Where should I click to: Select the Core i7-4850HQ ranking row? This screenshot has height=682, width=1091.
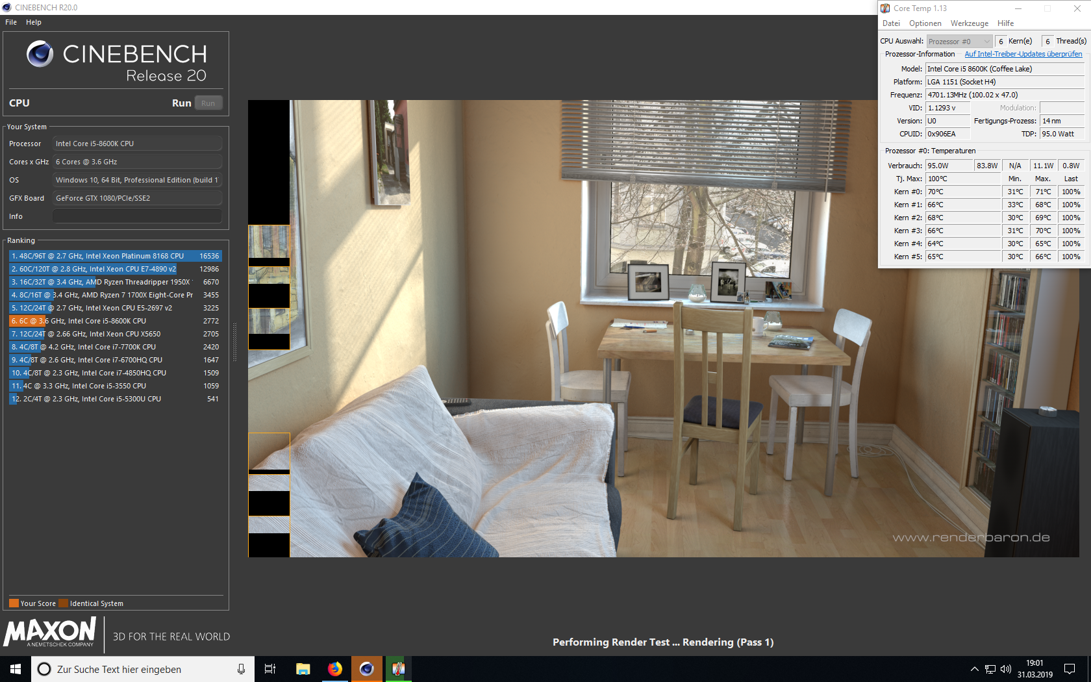coord(115,373)
